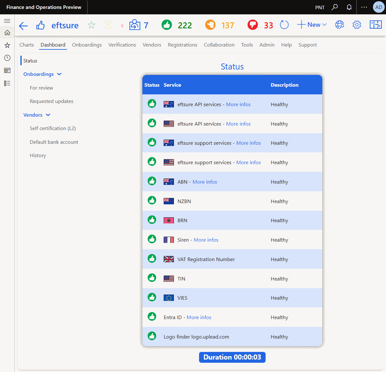The width and height of the screenshot is (386, 372).
Task: Click the Service column header
Action: [172, 85]
